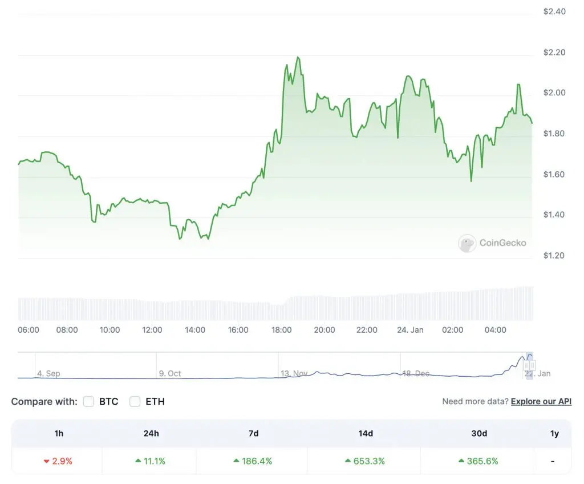Jump to 13. Nov on range navigator
The height and width of the screenshot is (484, 584).
tap(294, 374)
